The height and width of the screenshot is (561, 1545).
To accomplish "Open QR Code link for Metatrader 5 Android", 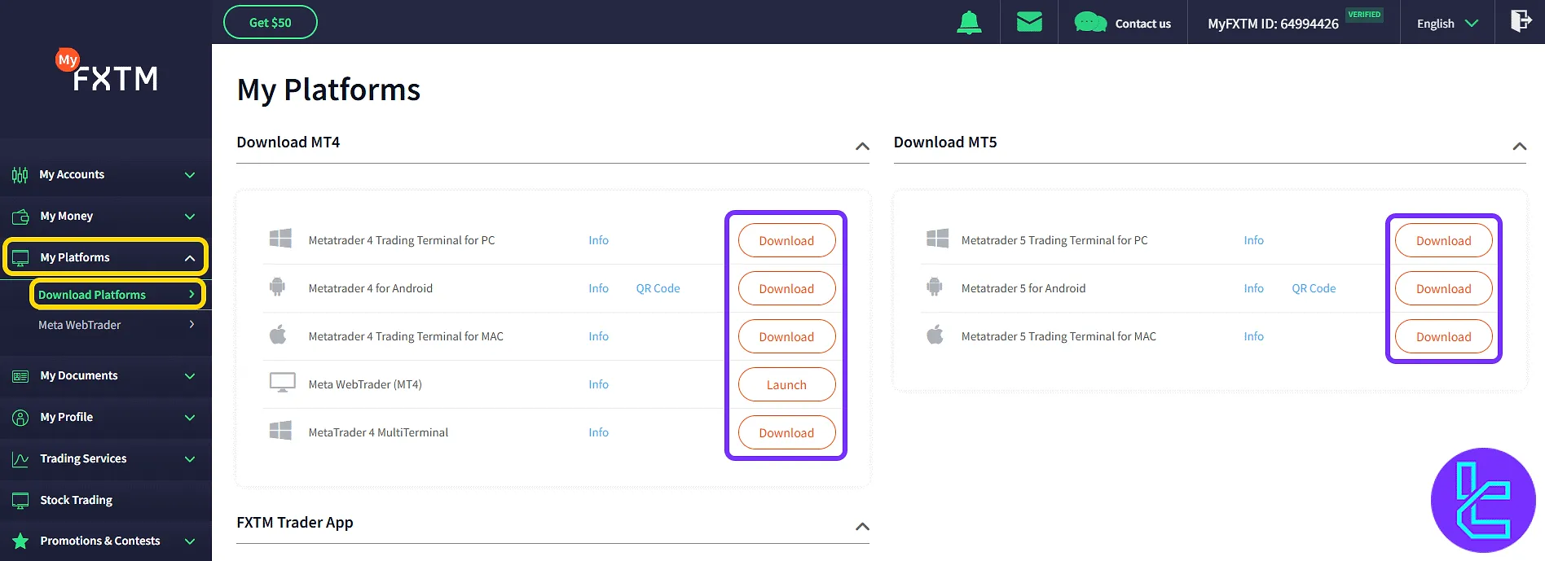I will tap(1314, 288).
